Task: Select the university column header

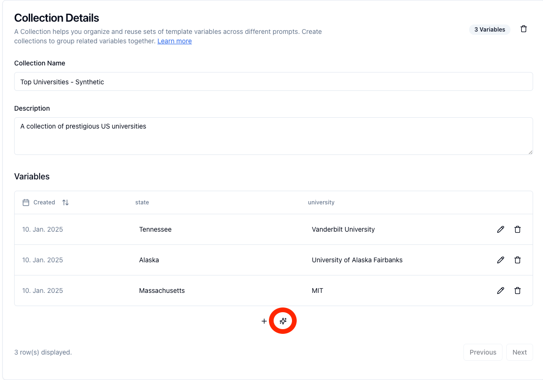Action: [x=321, y=202]
